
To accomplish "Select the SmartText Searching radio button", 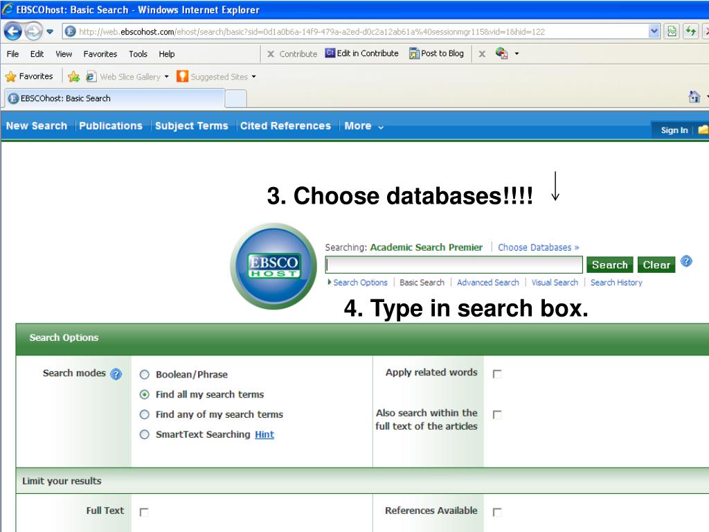I will [144, 434].
